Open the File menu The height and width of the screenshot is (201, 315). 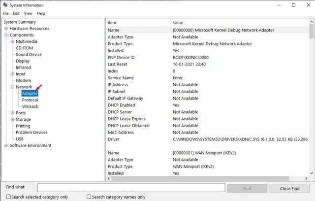click(5, 13)
